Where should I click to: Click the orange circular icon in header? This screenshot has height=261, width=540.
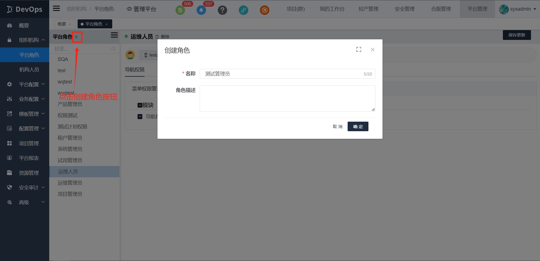tap(264, 10)
